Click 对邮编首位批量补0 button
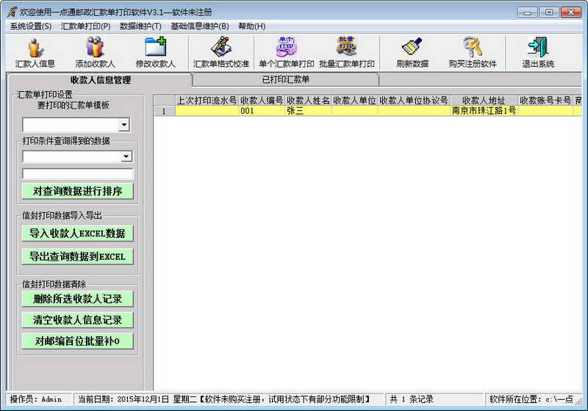 tap(78, 341)
